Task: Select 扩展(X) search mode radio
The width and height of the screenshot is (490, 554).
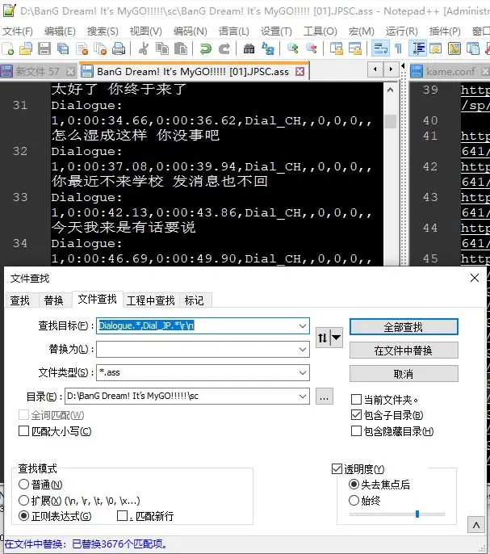Action: pos(23,501)
